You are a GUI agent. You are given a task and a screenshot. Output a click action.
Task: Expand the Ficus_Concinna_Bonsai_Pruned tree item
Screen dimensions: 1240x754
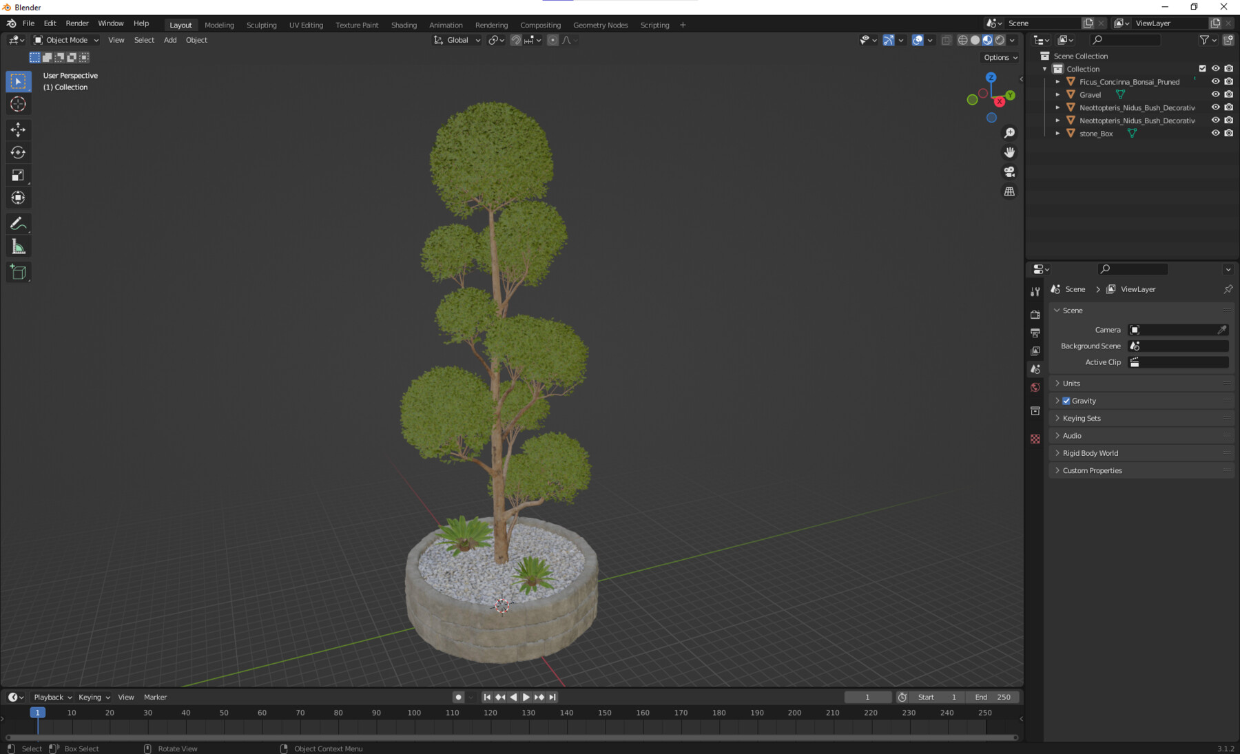click(x=1058, y=81)
